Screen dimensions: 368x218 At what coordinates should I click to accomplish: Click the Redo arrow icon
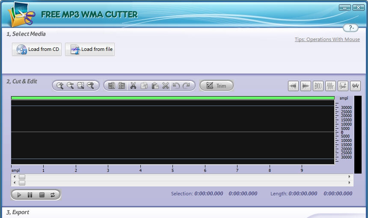click(x=186, y=85)
